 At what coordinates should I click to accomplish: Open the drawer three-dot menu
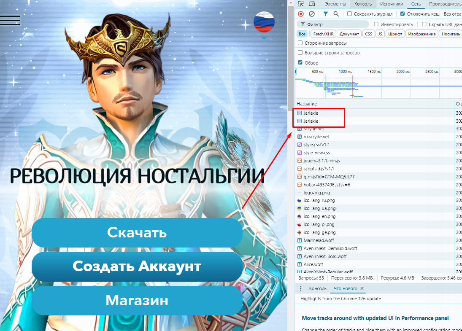pos(301,288)
